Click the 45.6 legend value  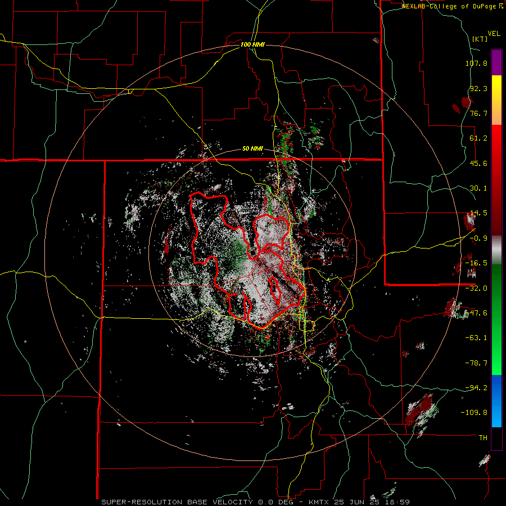click(x=478, y=163)
